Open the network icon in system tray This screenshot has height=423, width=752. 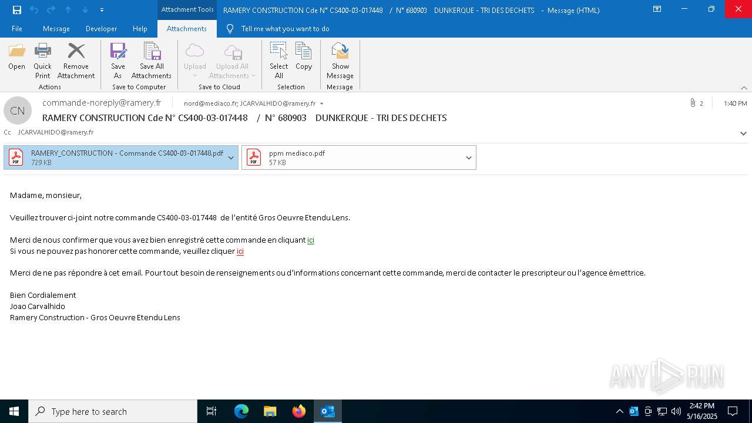[662, 411]
